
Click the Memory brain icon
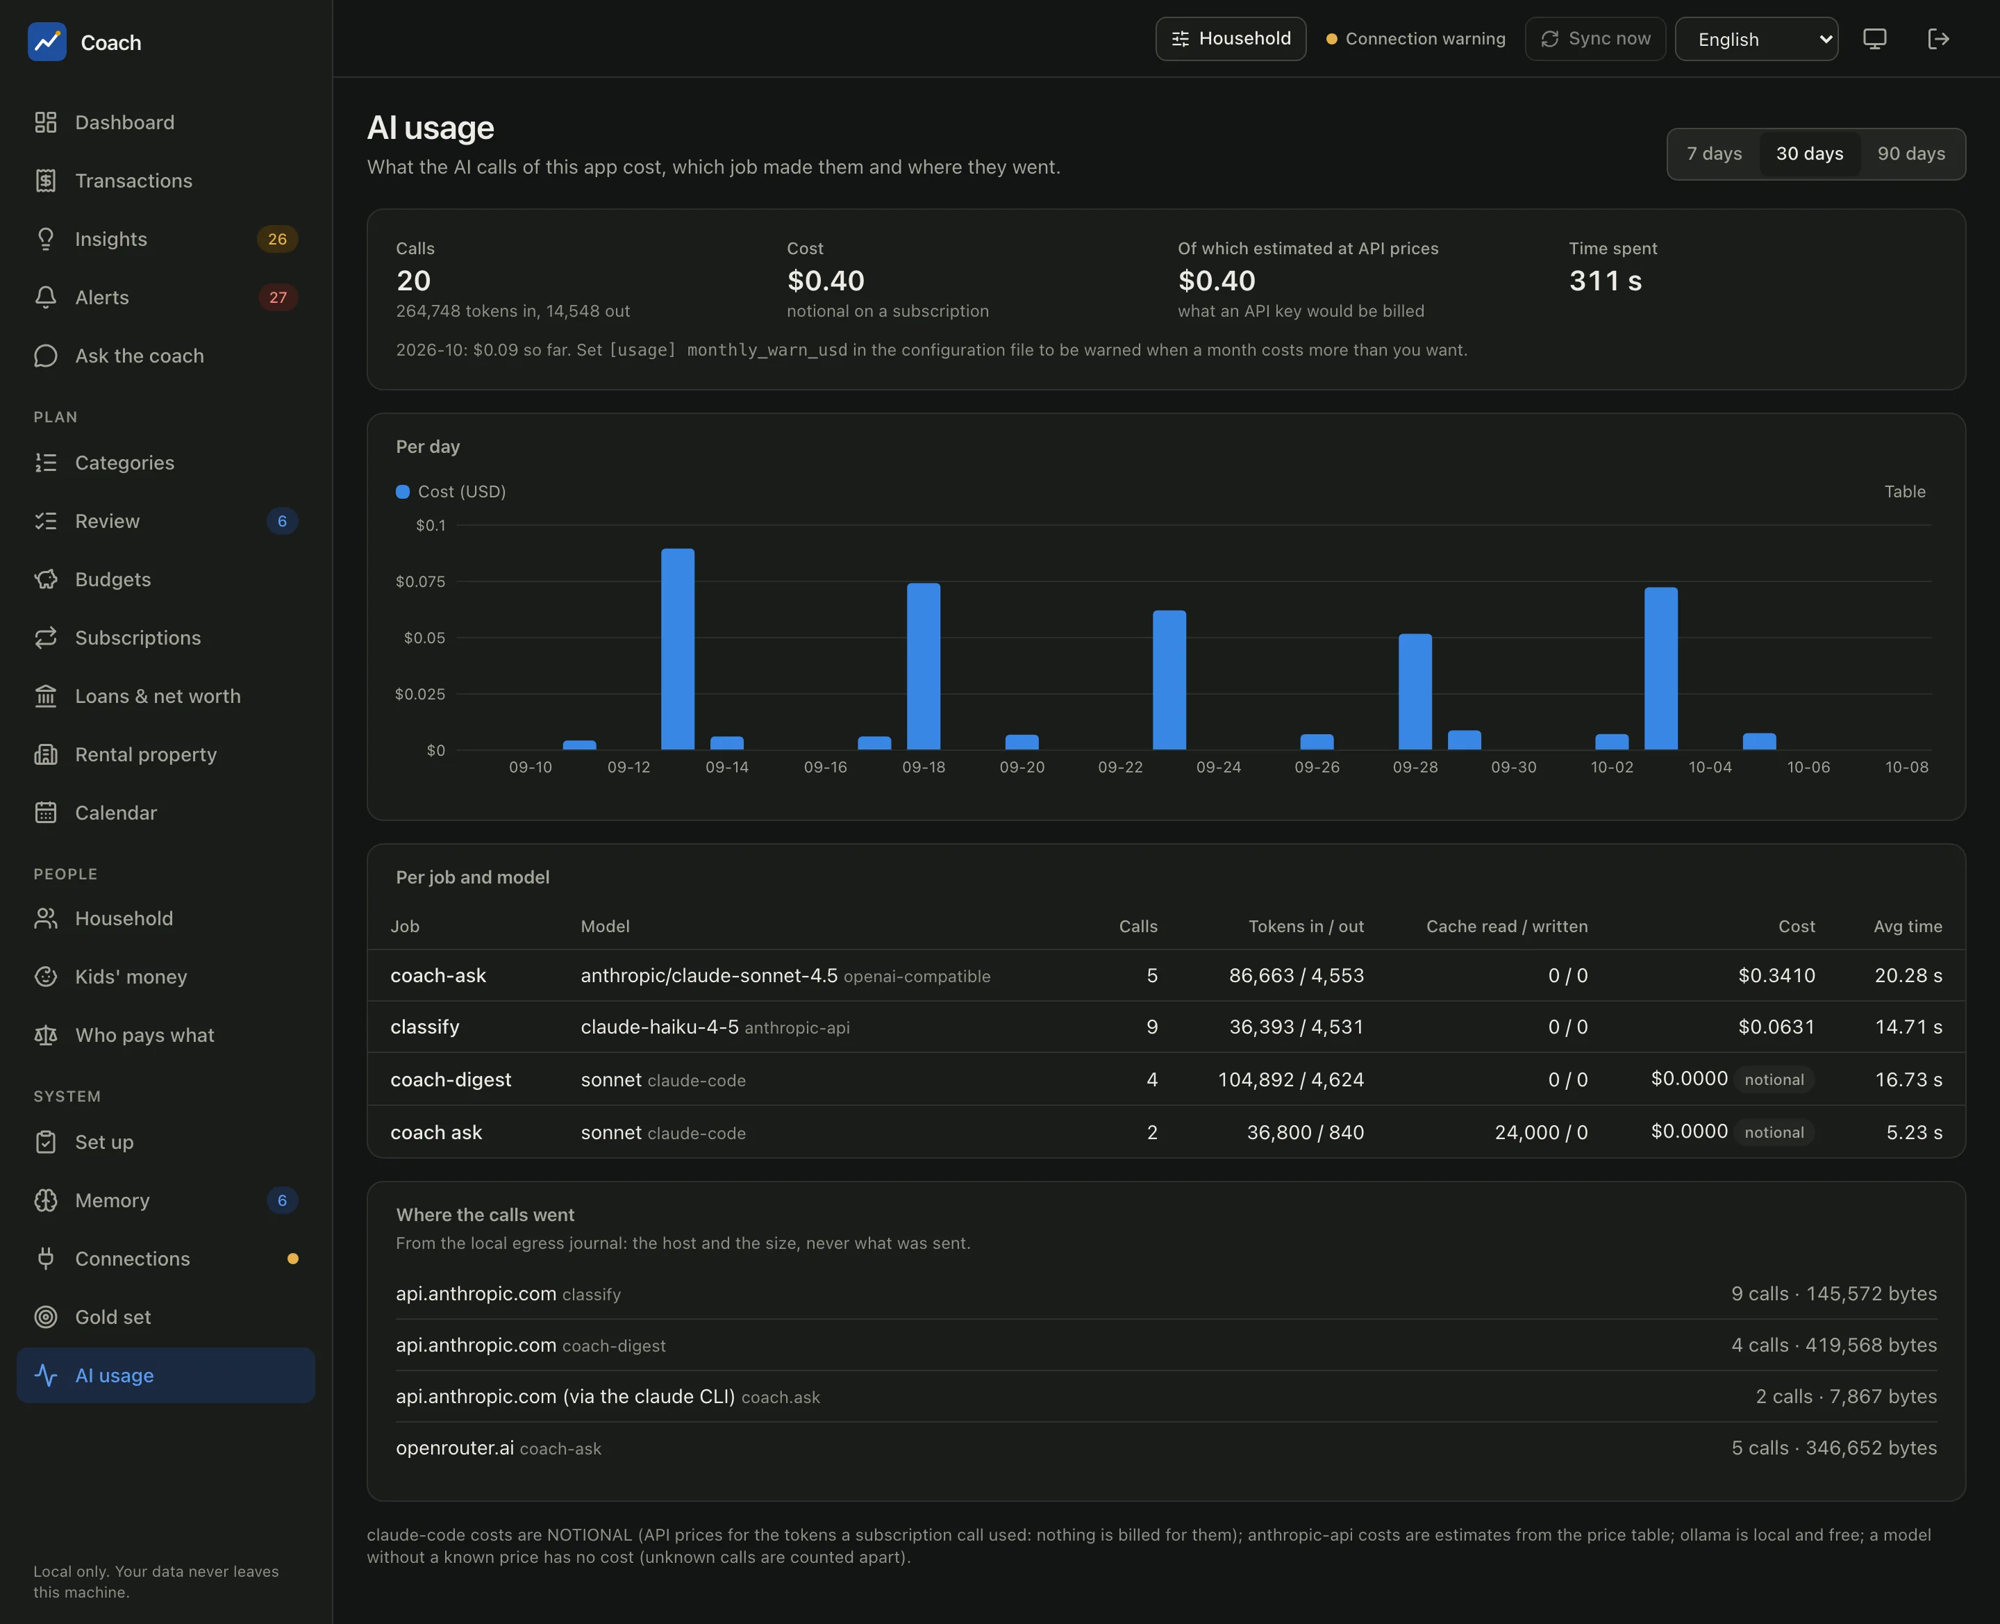tap(46, 1200)
